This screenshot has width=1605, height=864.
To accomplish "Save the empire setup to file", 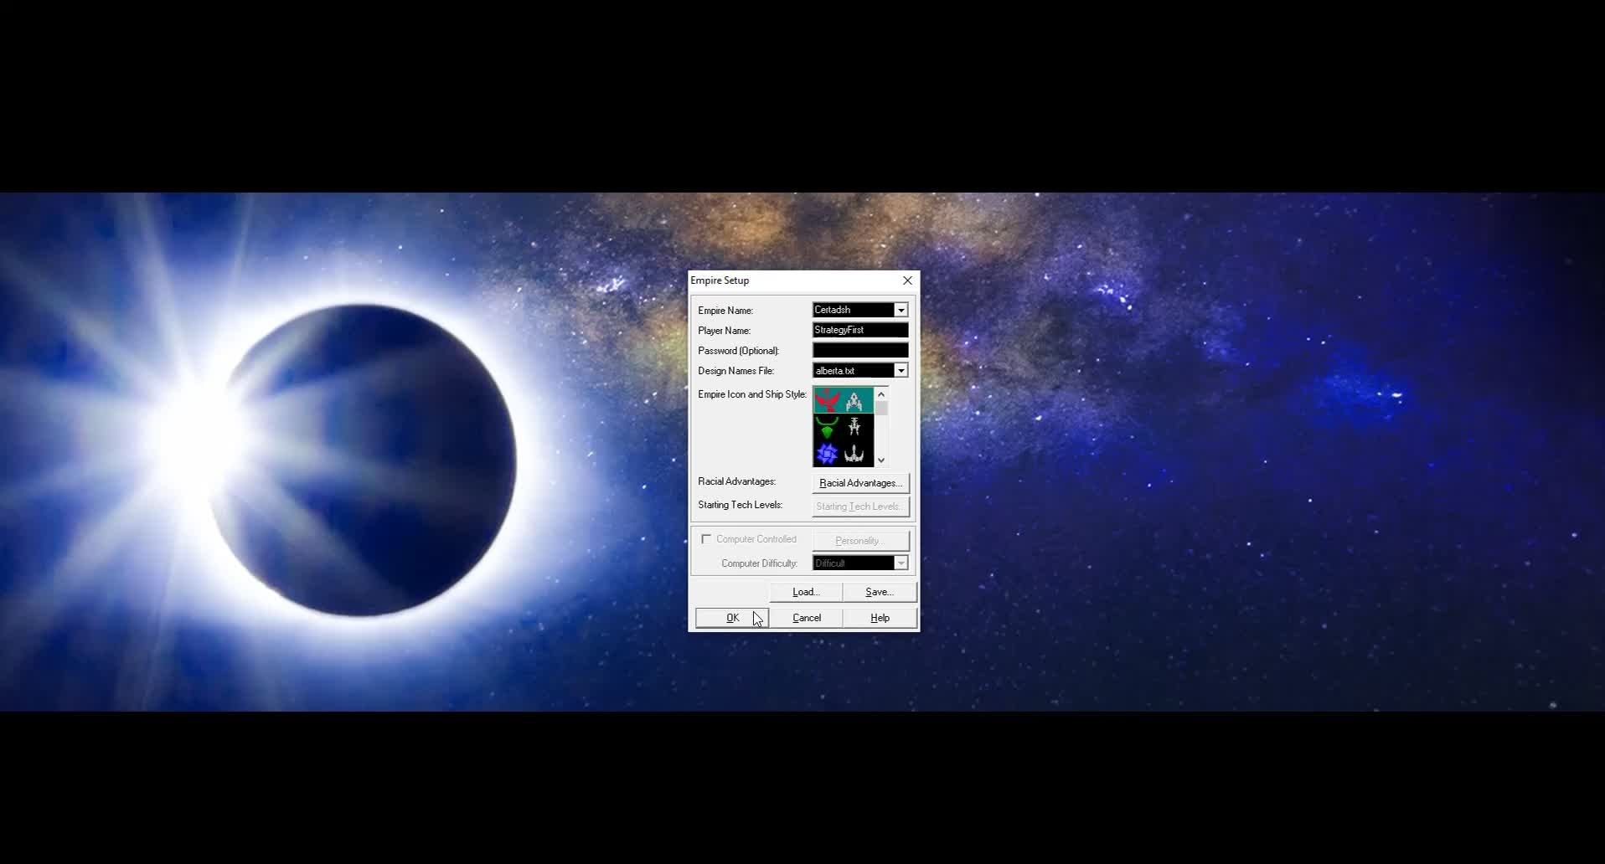I will (880, 592).
